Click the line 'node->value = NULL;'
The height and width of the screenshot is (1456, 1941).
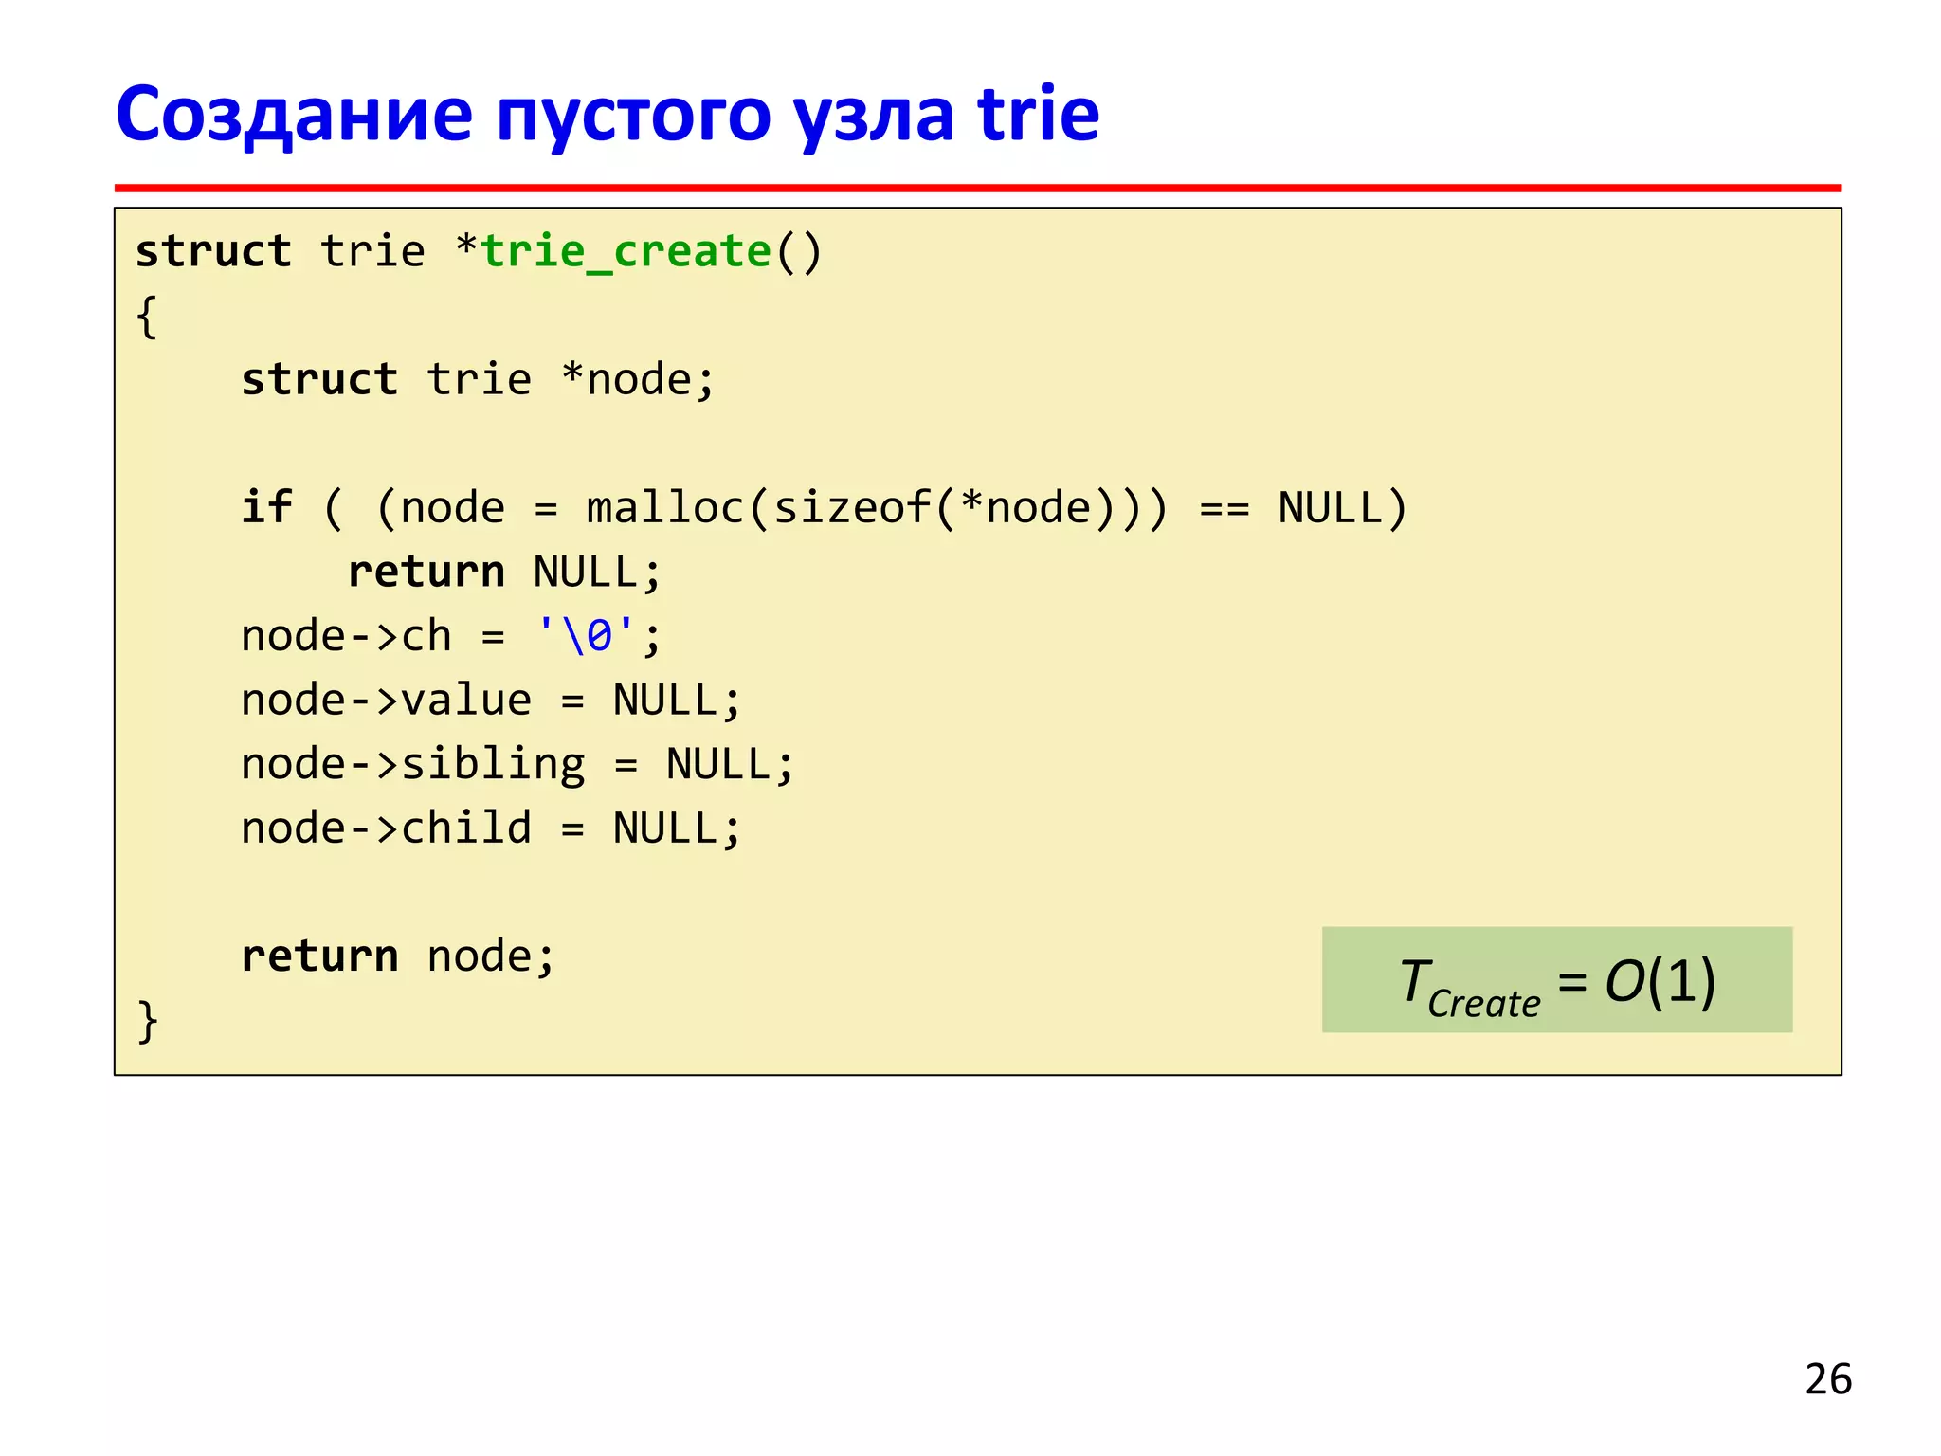490,701
